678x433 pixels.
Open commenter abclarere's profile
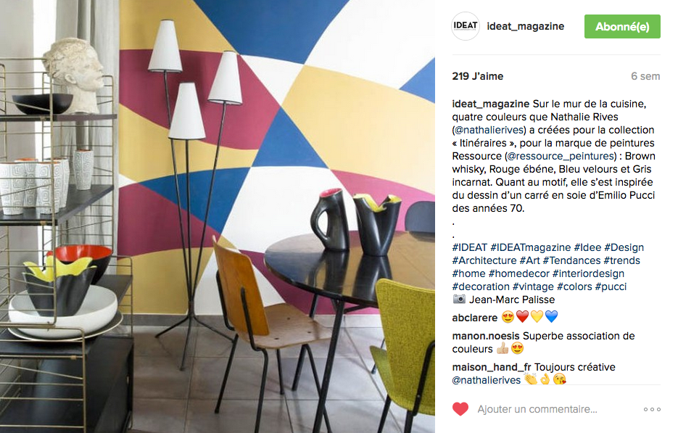475,318
